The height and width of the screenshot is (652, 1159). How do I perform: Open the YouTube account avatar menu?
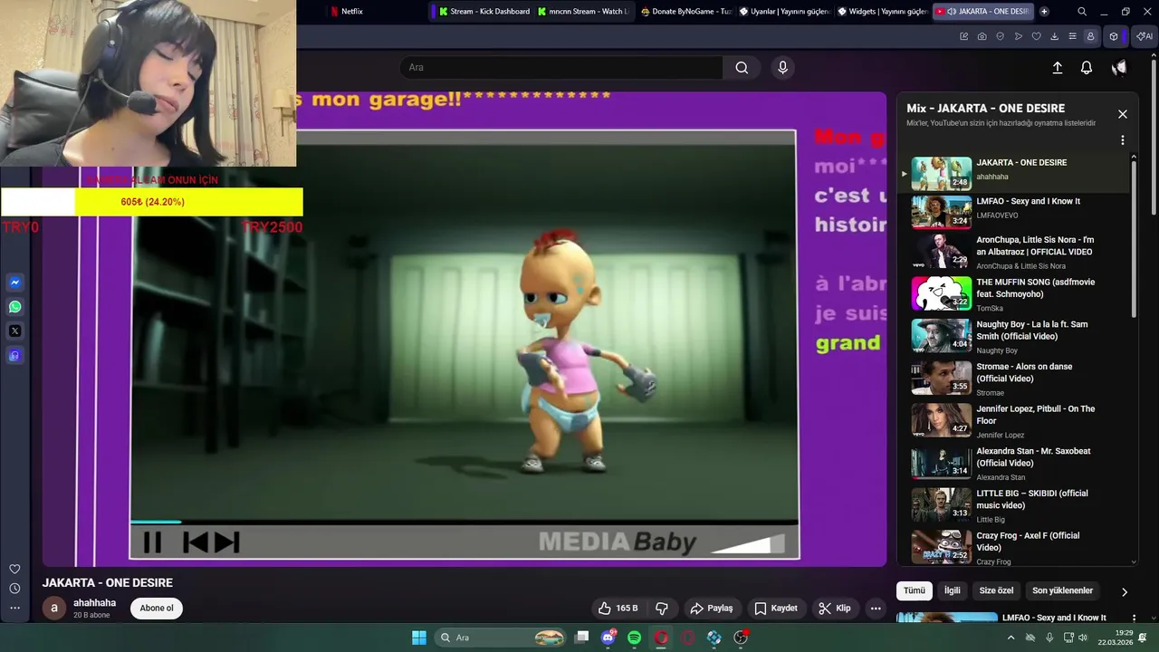click(x=1119, y=68)
